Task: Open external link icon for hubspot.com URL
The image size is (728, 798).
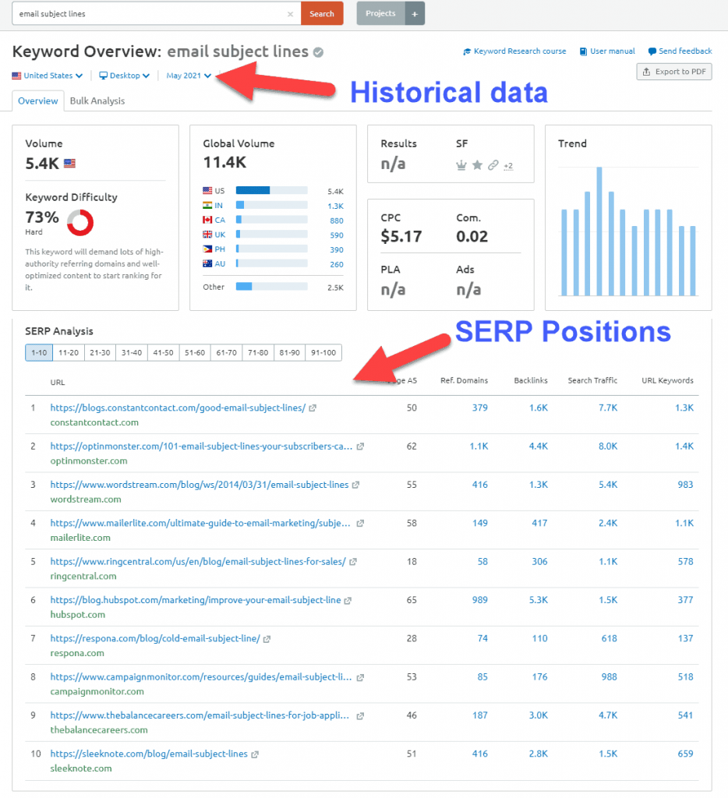Action: (x=348, y=601)
